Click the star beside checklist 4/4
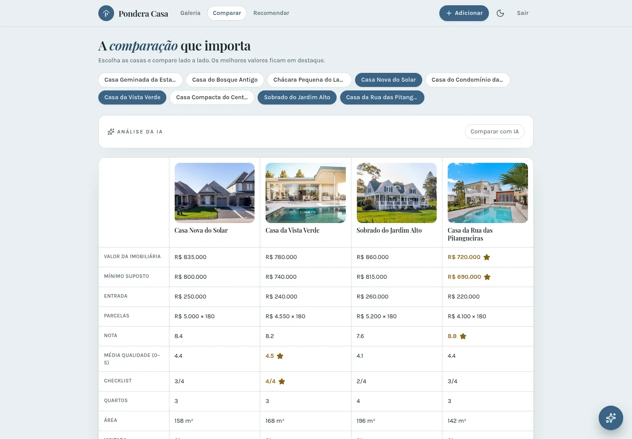 (282, 381)
